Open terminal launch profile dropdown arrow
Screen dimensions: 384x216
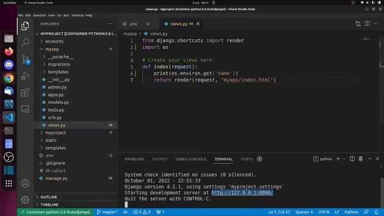click(344, 159)
